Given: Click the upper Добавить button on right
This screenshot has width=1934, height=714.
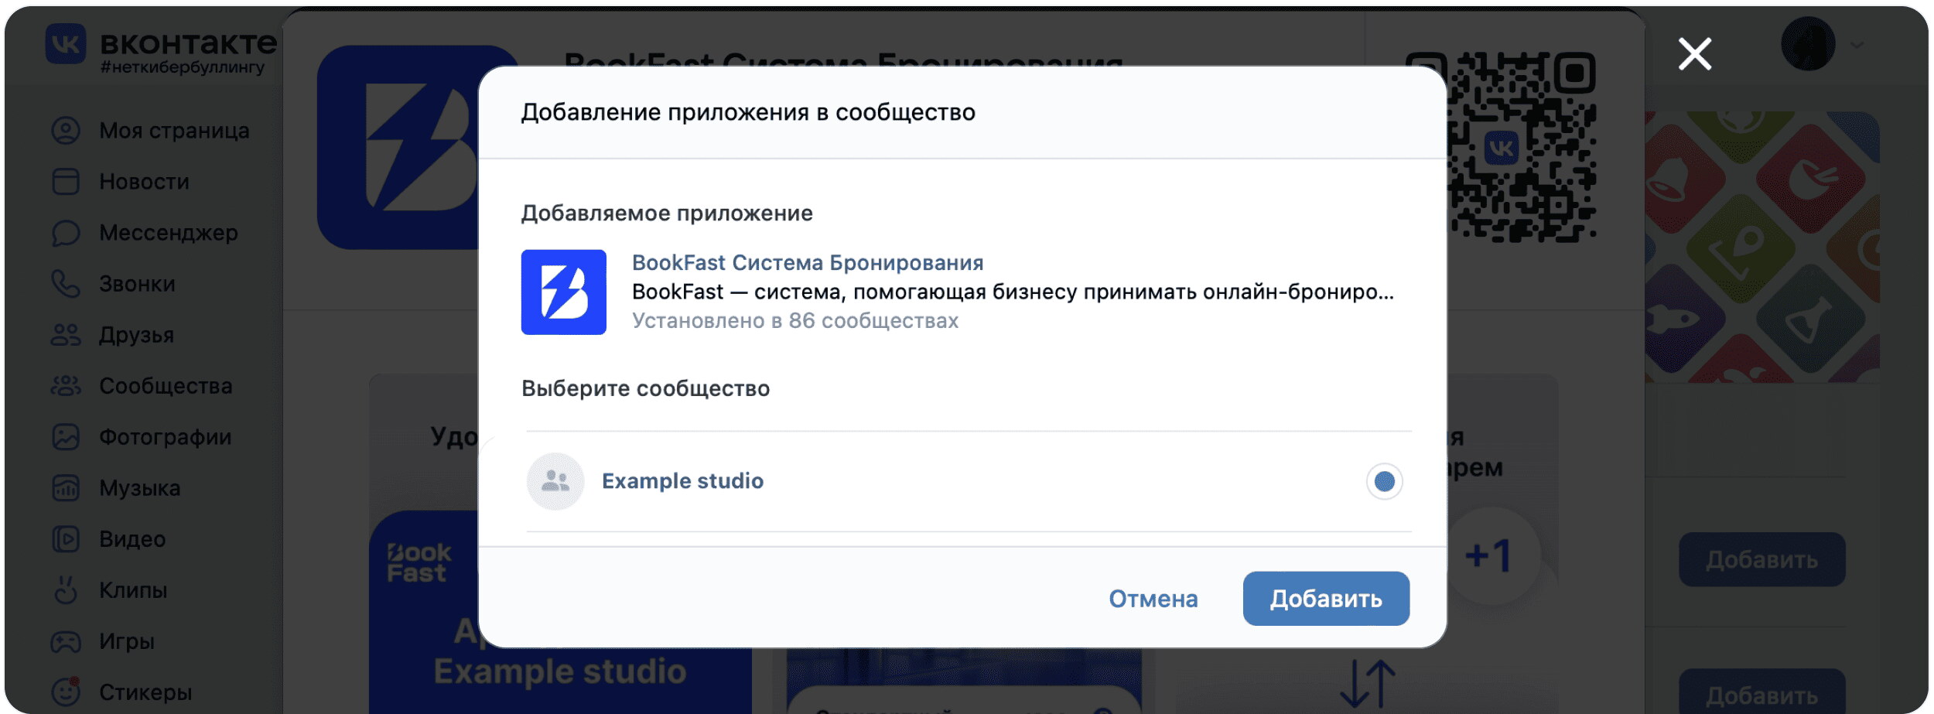Looking at the screenshot, I should point(1761,559).
